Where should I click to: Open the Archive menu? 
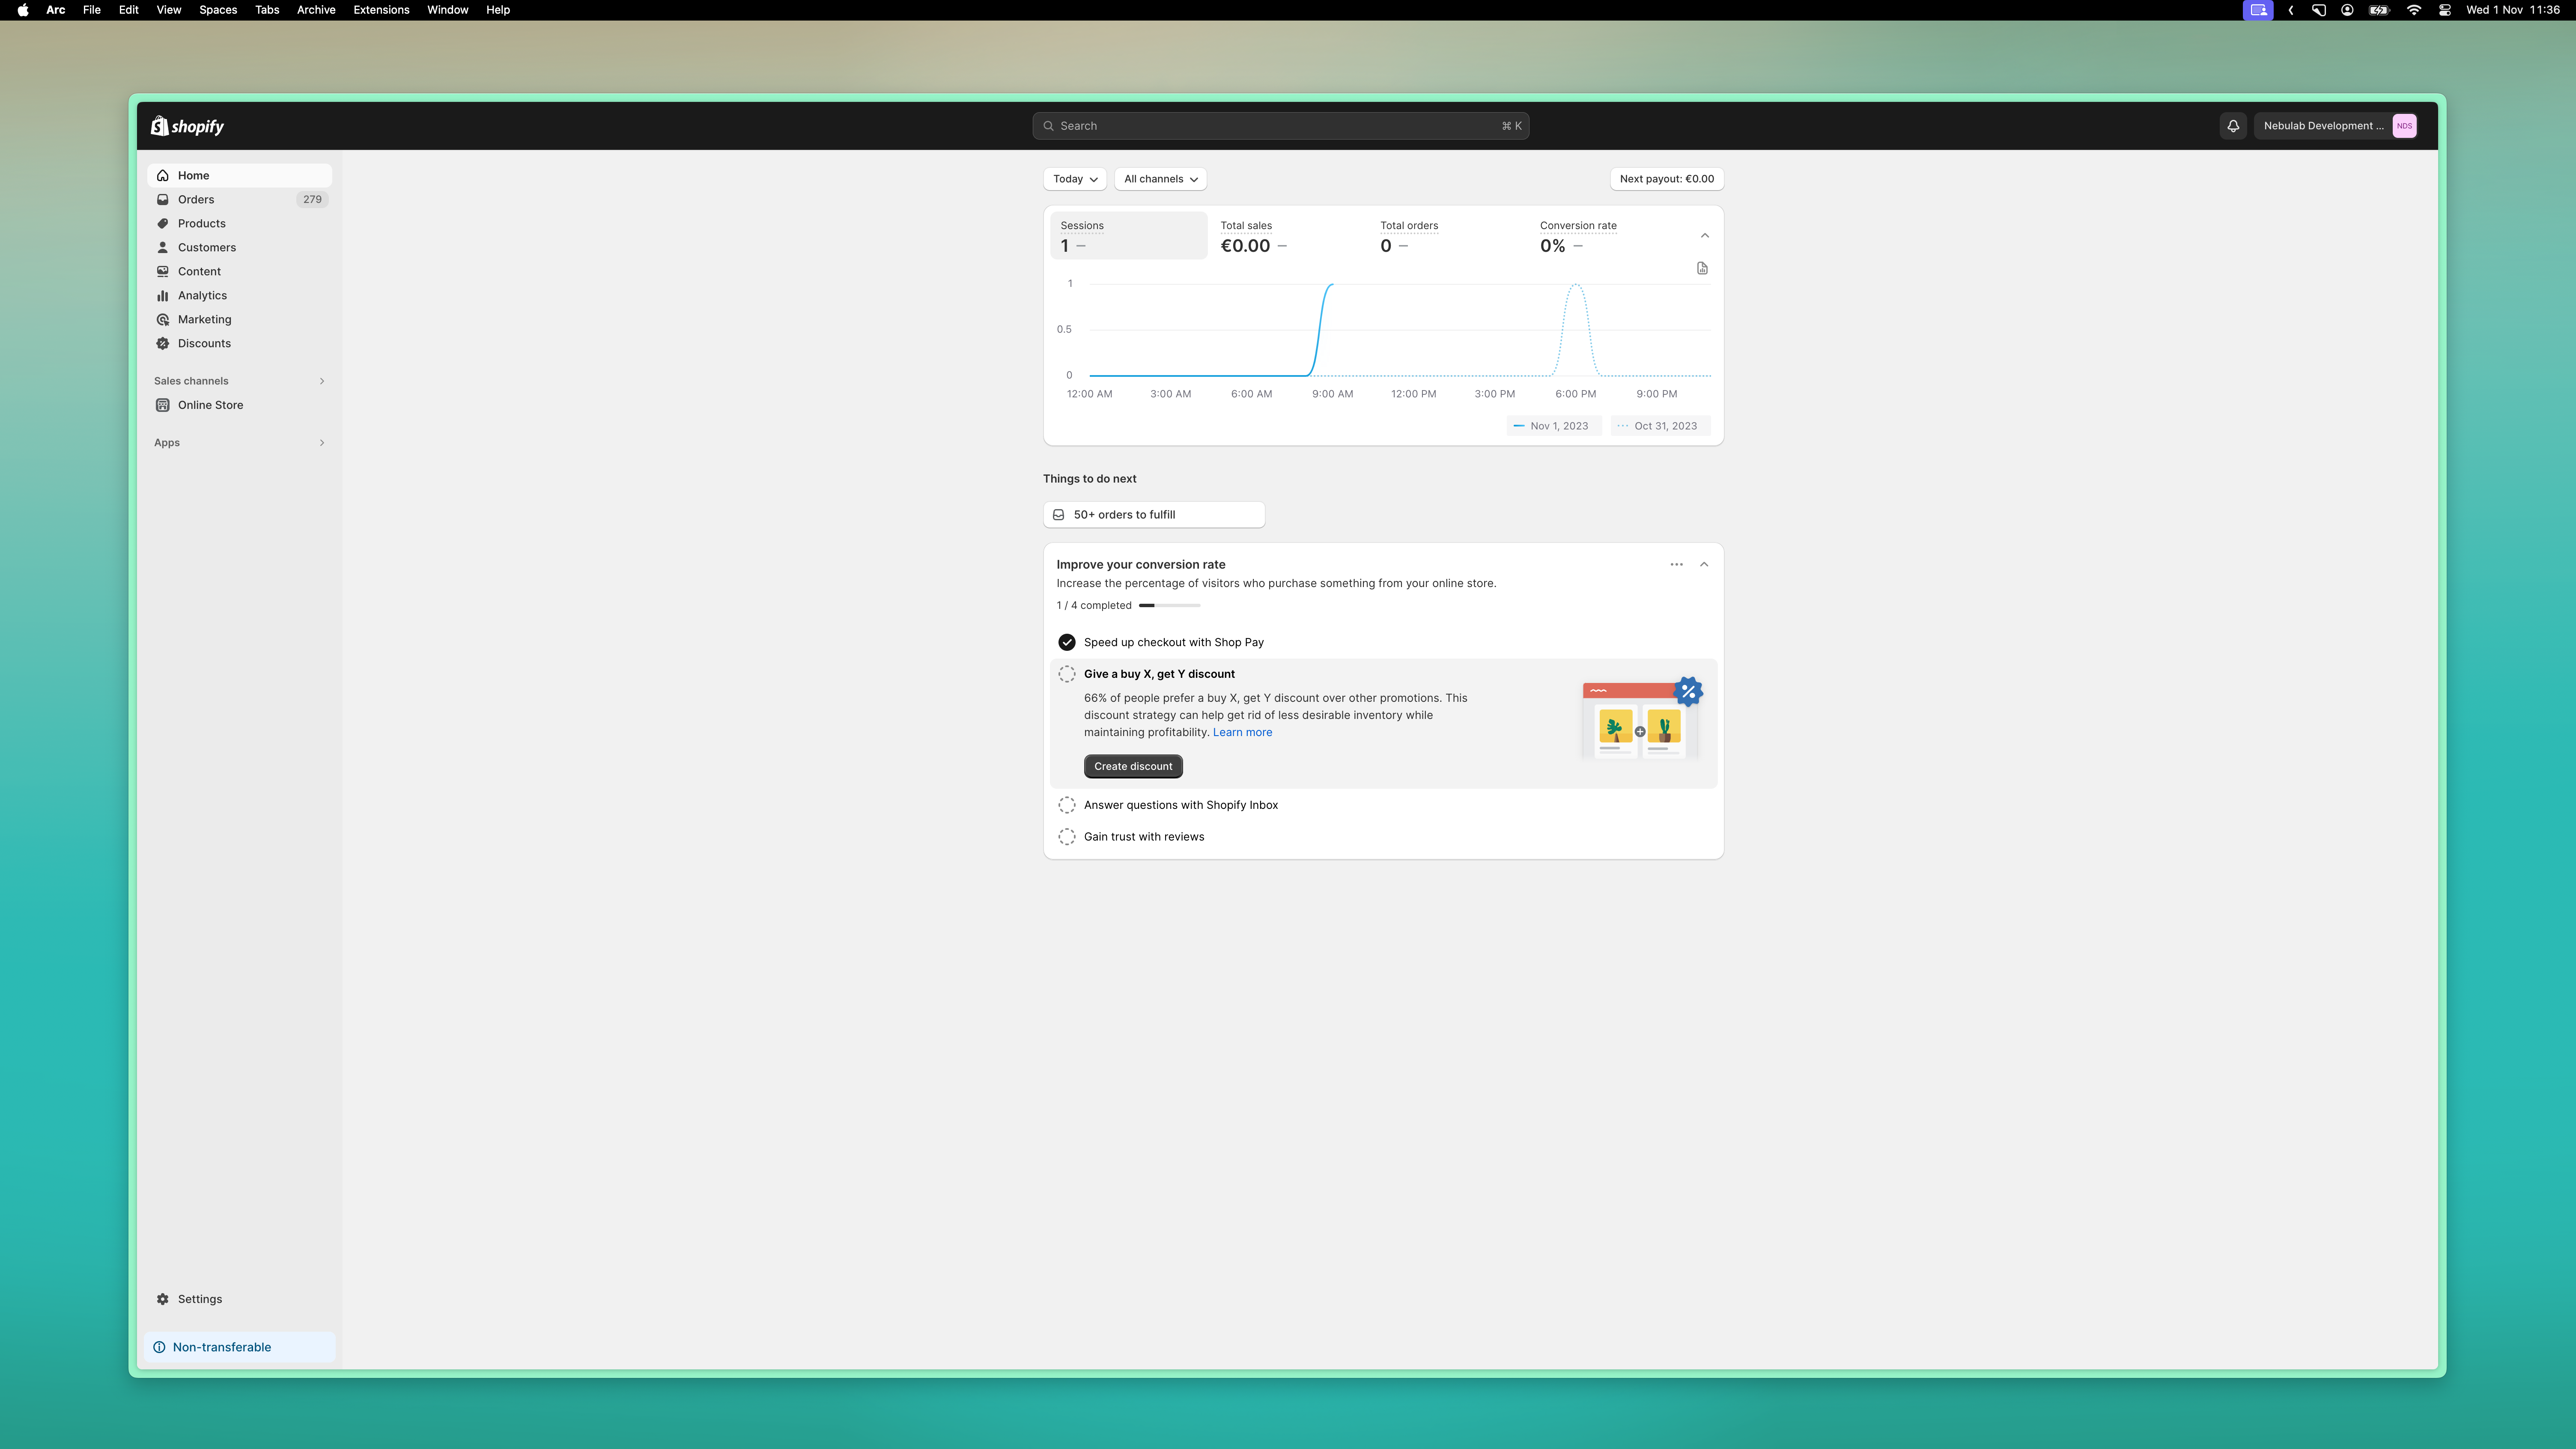(316, 10)
